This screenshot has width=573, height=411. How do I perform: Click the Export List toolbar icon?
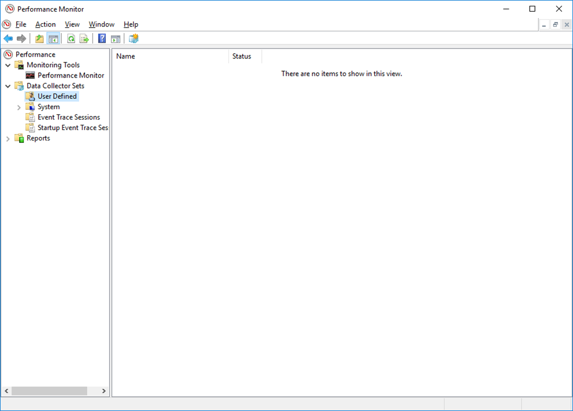pyautogui.click(x=84, y=38)
